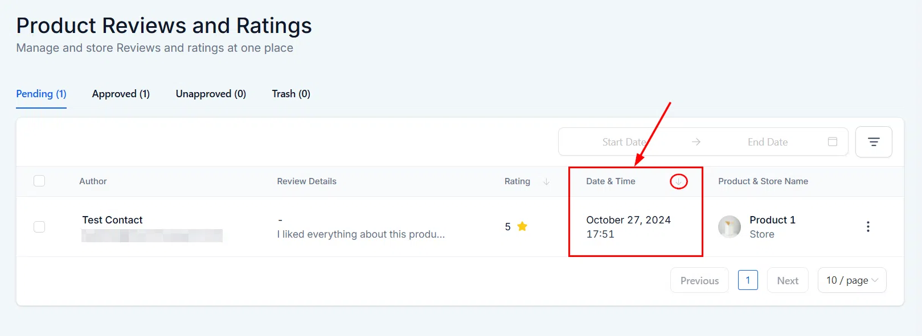
Task: Click the rating value 5
Action: point(507,227)
